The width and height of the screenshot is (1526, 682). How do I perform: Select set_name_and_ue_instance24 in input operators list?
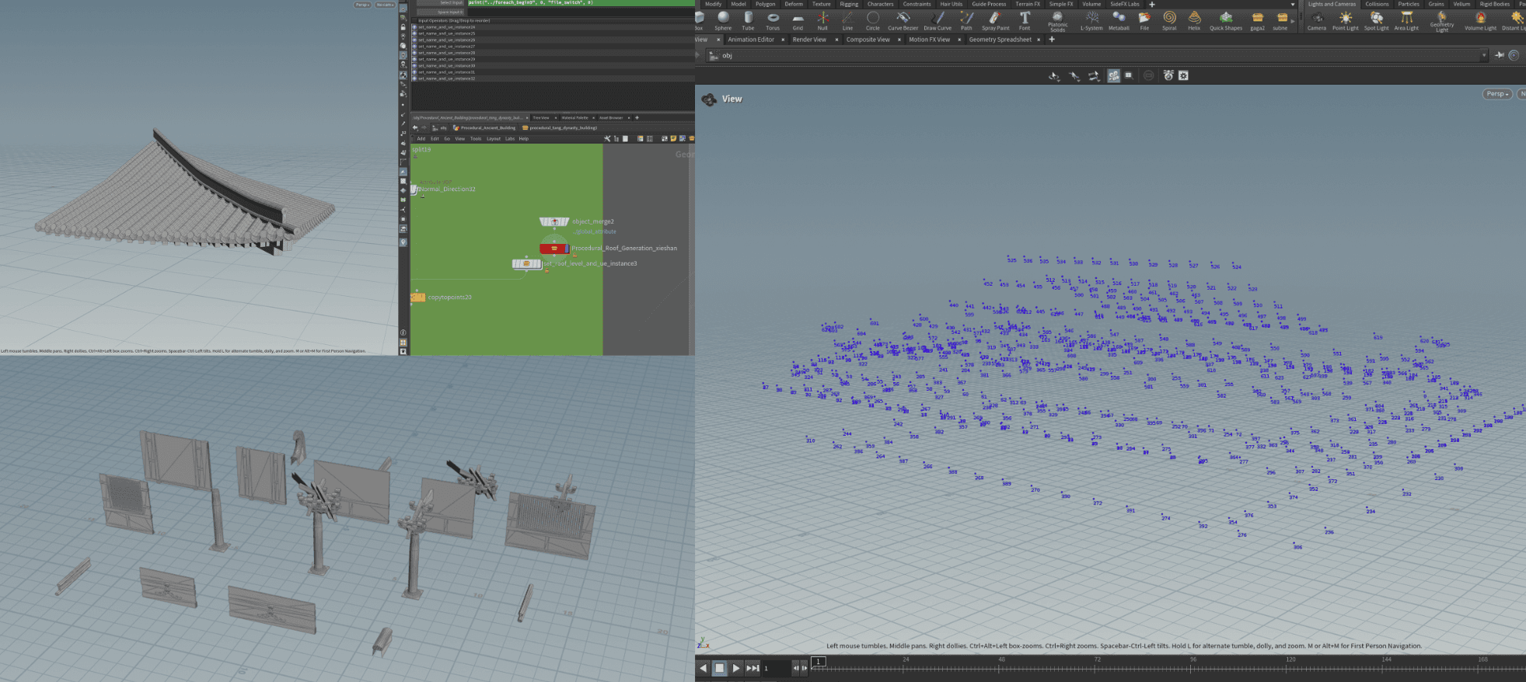553,27
